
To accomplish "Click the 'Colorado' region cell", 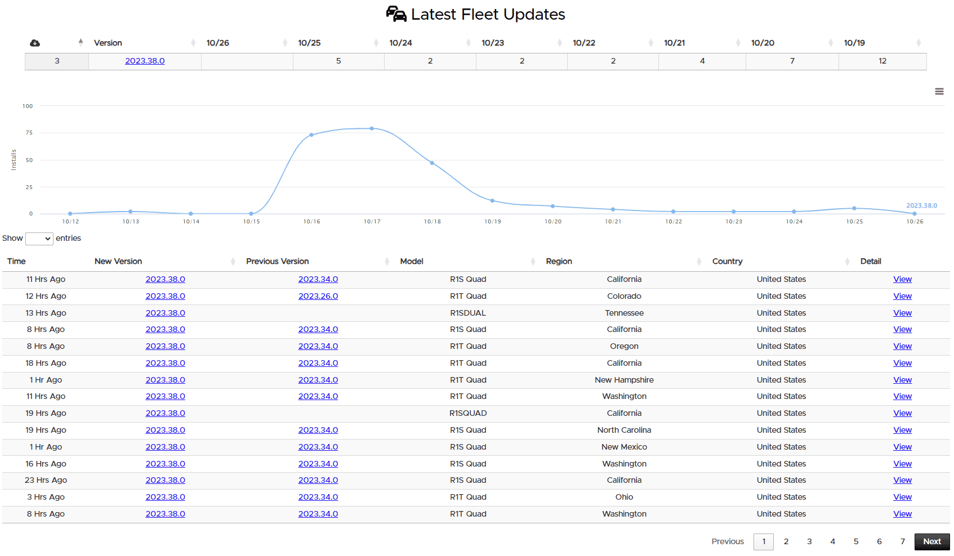I will point(624,296).
